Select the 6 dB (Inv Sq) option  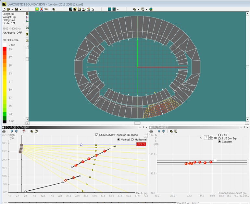tap(219, 139)
